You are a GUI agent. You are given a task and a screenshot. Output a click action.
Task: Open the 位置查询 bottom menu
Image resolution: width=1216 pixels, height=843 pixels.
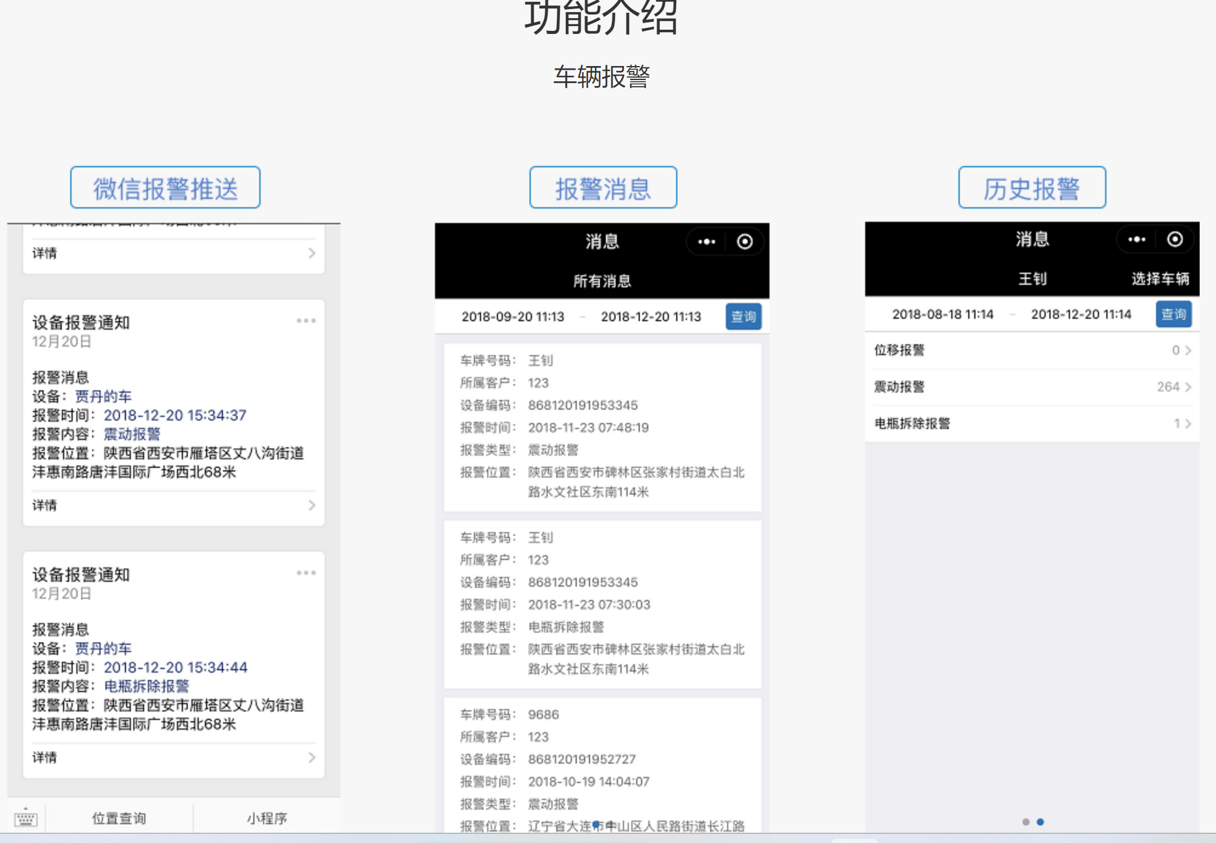pyautogui.click(x=119, y=819)
